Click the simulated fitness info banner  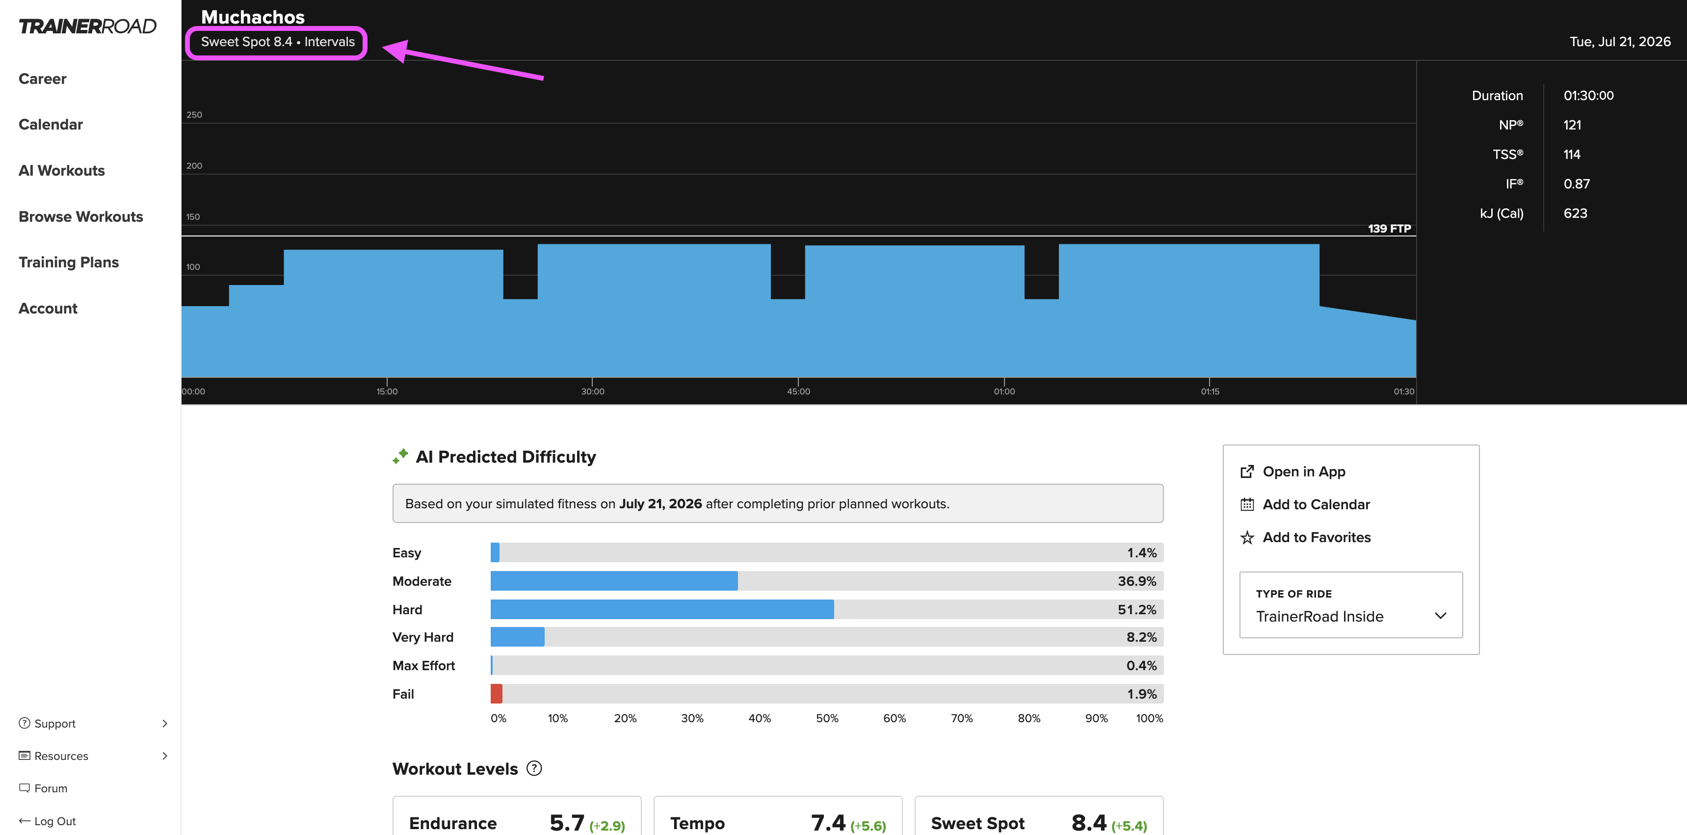pyautogui.click(x=777, y=504)
